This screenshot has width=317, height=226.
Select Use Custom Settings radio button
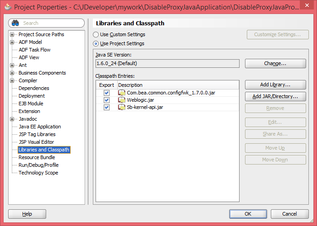pyautogui.click(x=96, y=34)
